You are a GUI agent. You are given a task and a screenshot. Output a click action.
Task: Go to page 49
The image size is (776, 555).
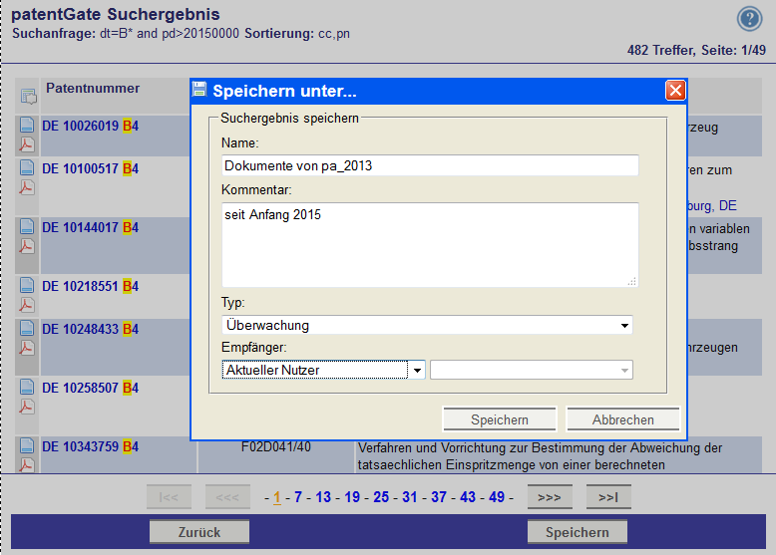pos(497,497)
